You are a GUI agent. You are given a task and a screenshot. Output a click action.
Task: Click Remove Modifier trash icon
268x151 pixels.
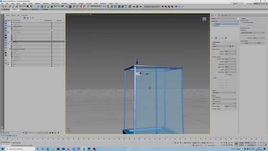pos(222,38)
